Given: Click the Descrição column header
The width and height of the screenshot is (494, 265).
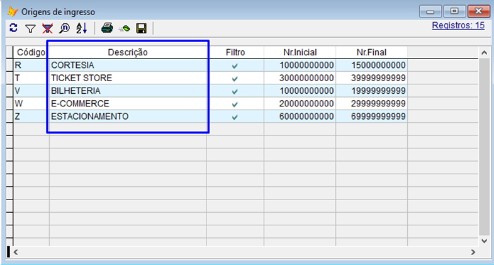Looking at the screenshot, I should click(x=127, y=52).
